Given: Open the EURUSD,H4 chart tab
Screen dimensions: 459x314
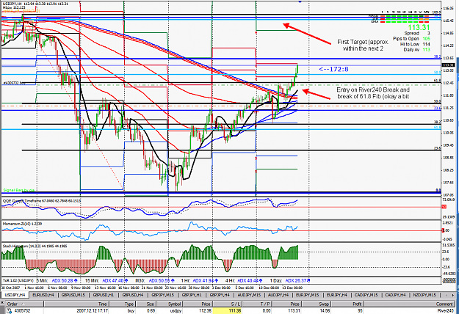Looking at the screenshot, I should [43, 295].
